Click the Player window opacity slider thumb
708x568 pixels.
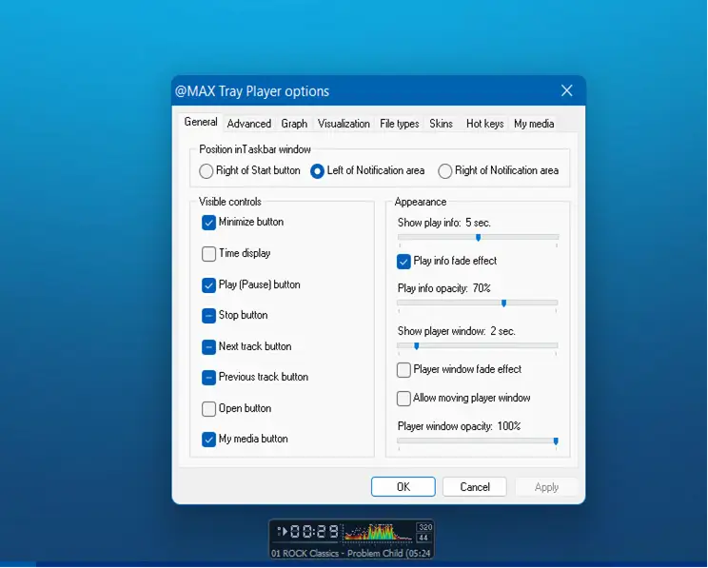point(556,441)
